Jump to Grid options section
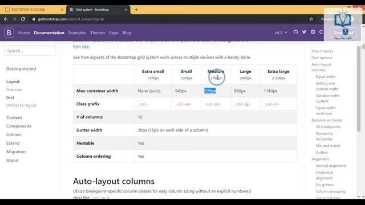Image resolution: width=365 pixels, height=205 pixels. [322, 58]
